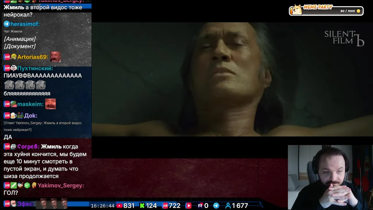
Task: Click the frog badge beside Док
Action: 20,116
